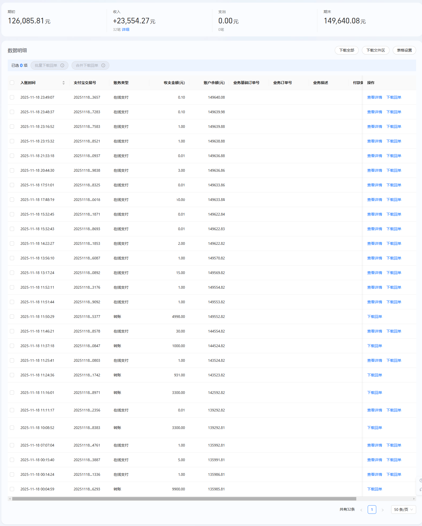Go to next page arrow
Image resolution: width=422 pixels, height=526 pixels.
(x=383, y=510)
